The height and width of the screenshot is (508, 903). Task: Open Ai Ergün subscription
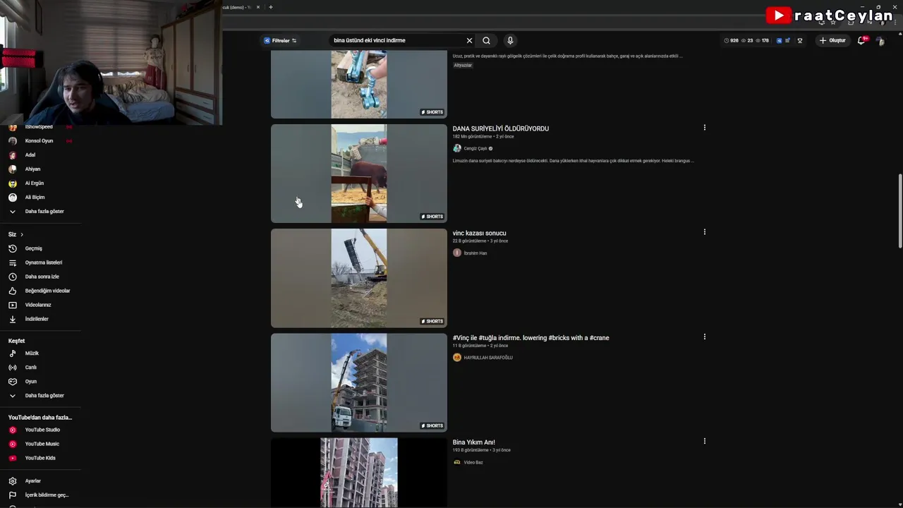[34, 183]
